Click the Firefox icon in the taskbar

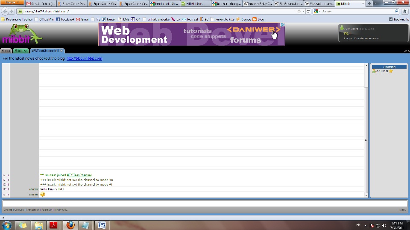(x=70, y=225)
